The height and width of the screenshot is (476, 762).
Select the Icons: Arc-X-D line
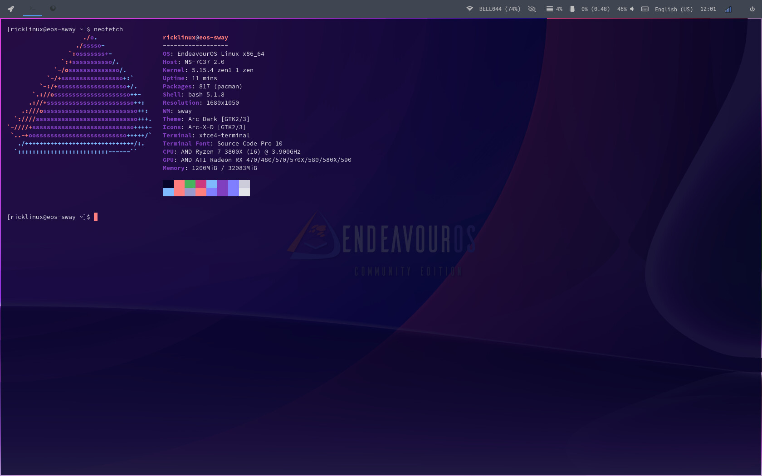tap(205, 127)
